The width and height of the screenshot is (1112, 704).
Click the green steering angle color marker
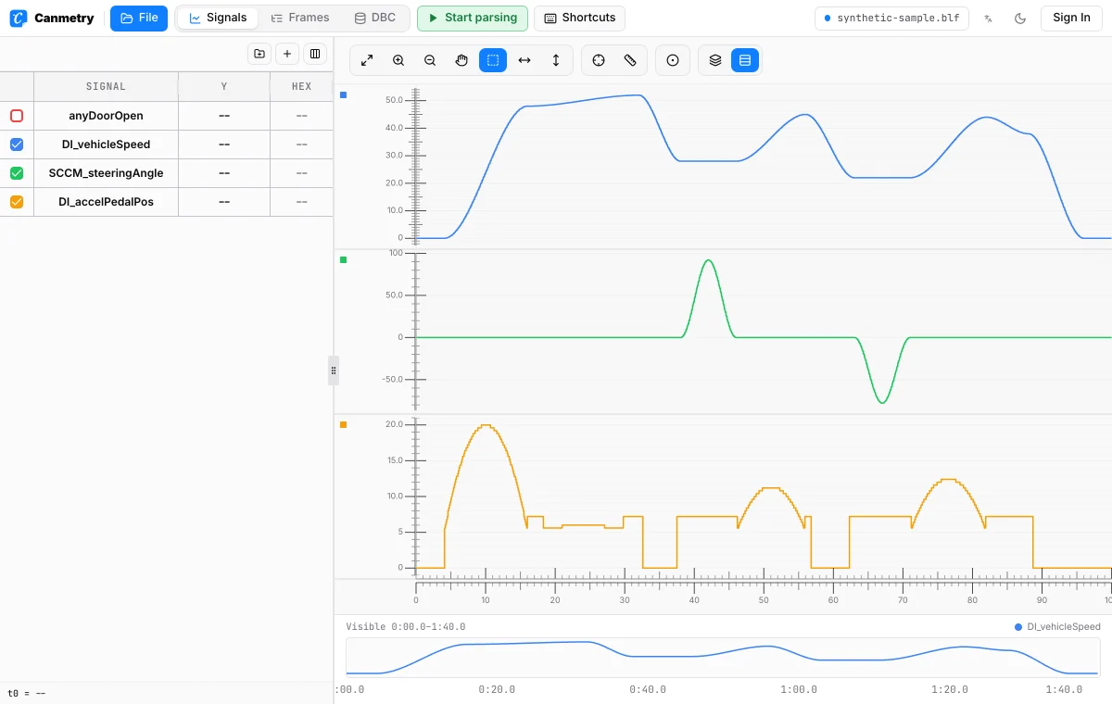tap(344, 259)
